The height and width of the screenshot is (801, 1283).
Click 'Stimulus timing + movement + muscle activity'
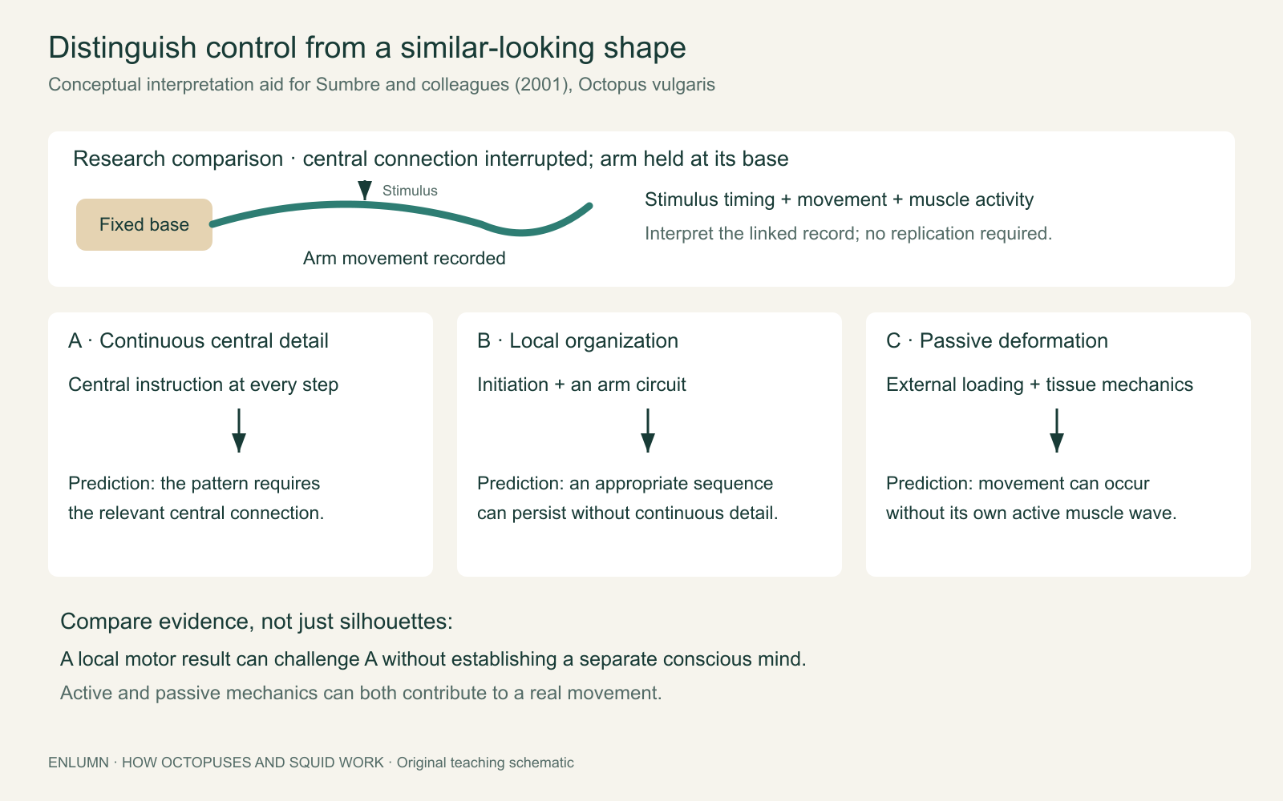click(840, 199)
